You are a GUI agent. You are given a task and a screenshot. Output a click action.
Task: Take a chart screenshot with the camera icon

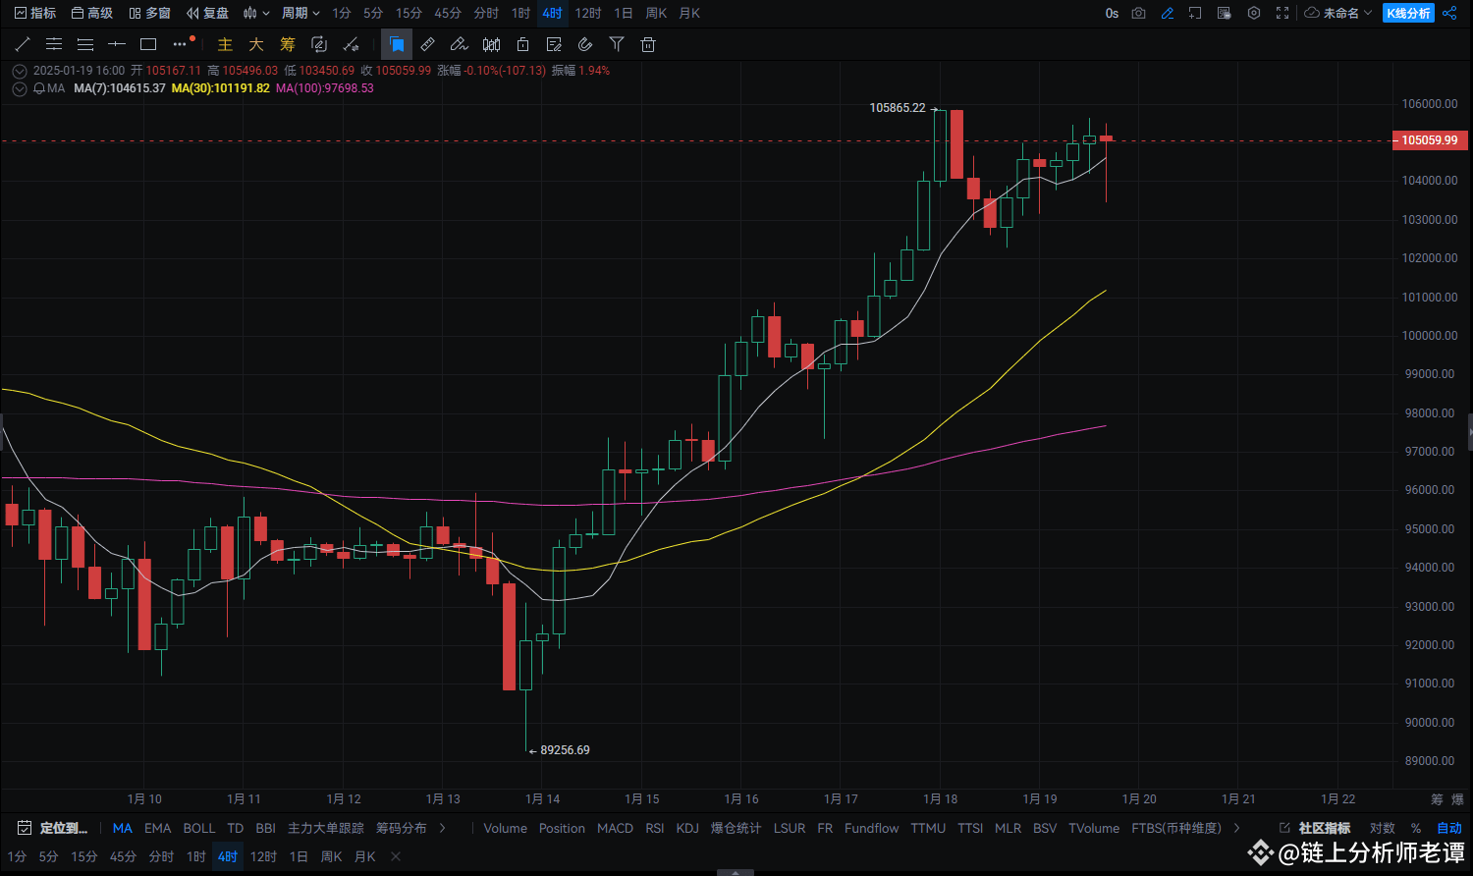(x=1138, y=14)
